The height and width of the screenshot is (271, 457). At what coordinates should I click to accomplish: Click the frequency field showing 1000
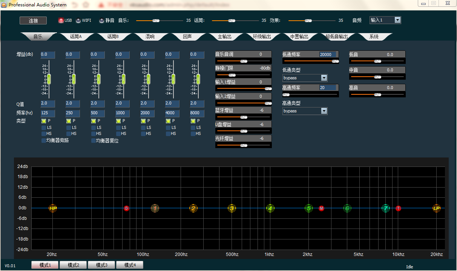click(x=123, y=113)
